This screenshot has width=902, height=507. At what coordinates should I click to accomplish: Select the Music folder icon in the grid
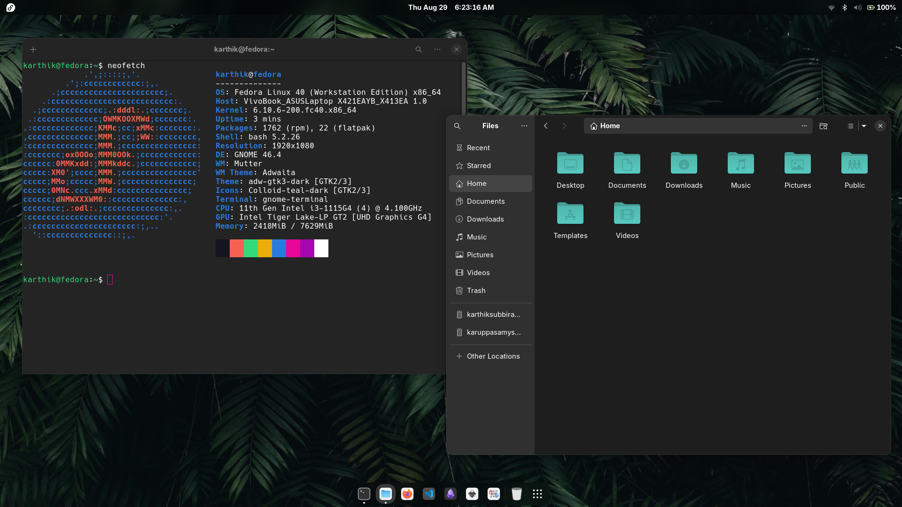pos(741,163)
